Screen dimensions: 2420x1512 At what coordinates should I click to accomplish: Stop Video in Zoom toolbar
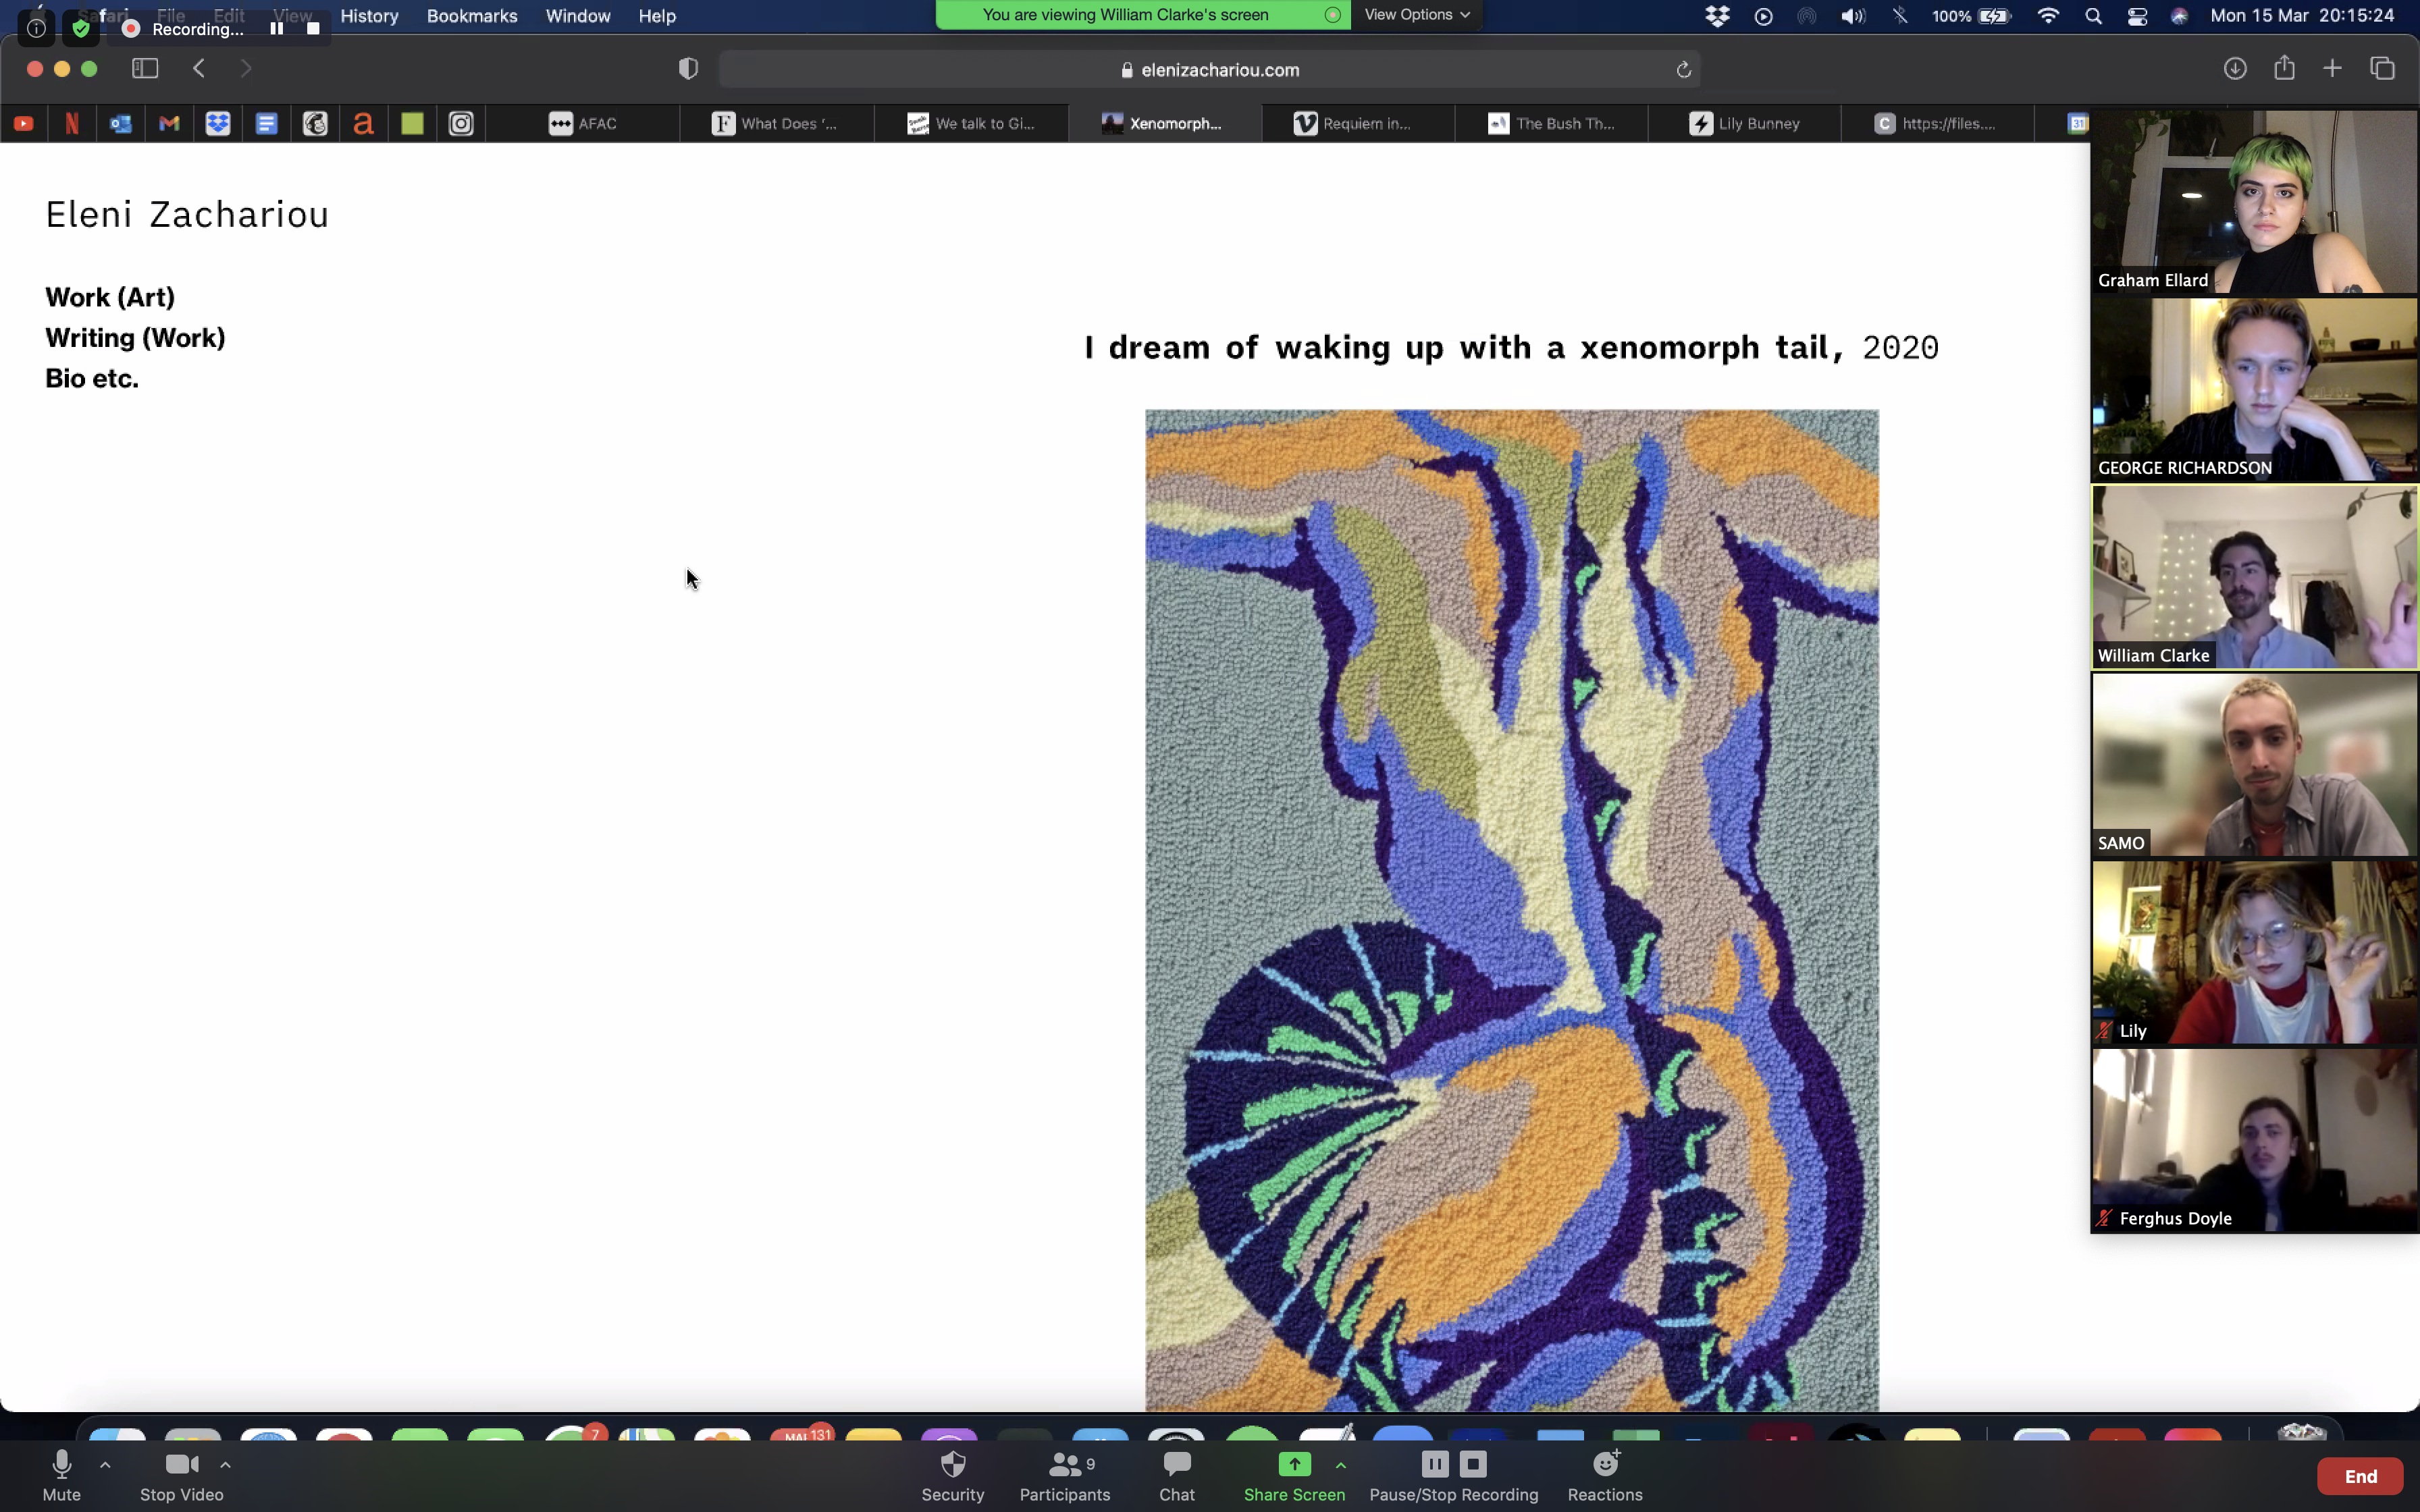(x=181, y=1475)
